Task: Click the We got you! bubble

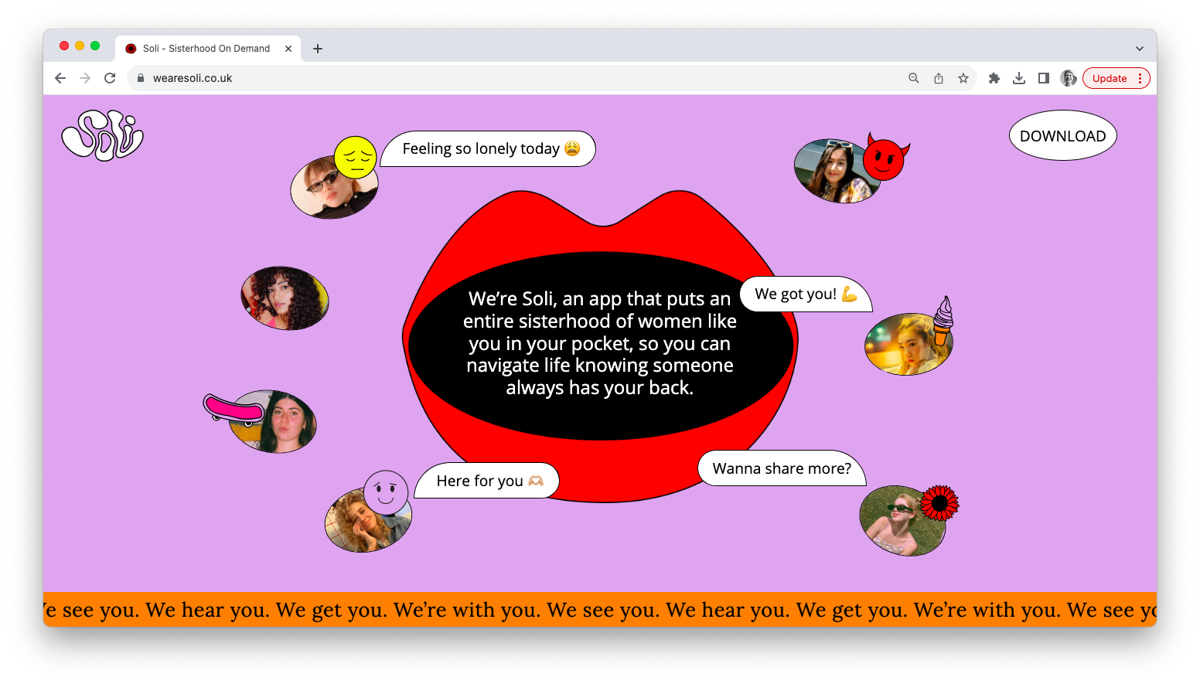Action: pos(806,294)
